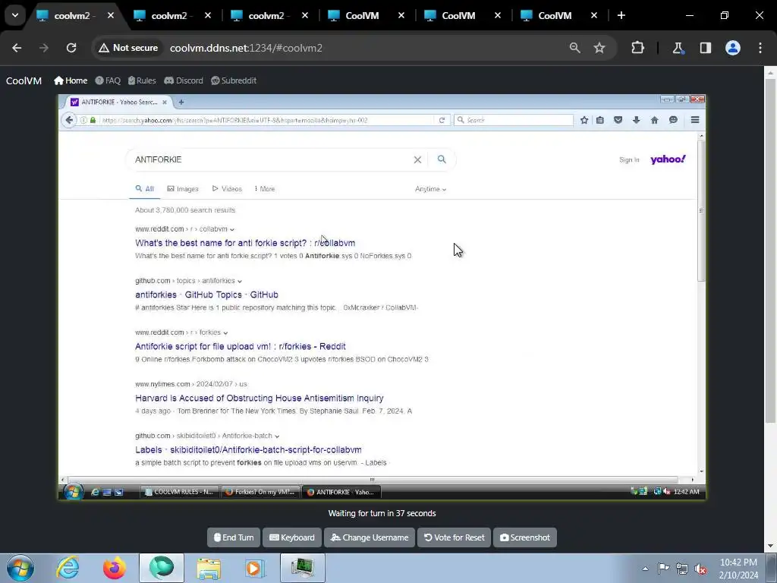Open 'What's the best name for anti forkie script' result
This screenshot has width=777, height=583.
245,243
